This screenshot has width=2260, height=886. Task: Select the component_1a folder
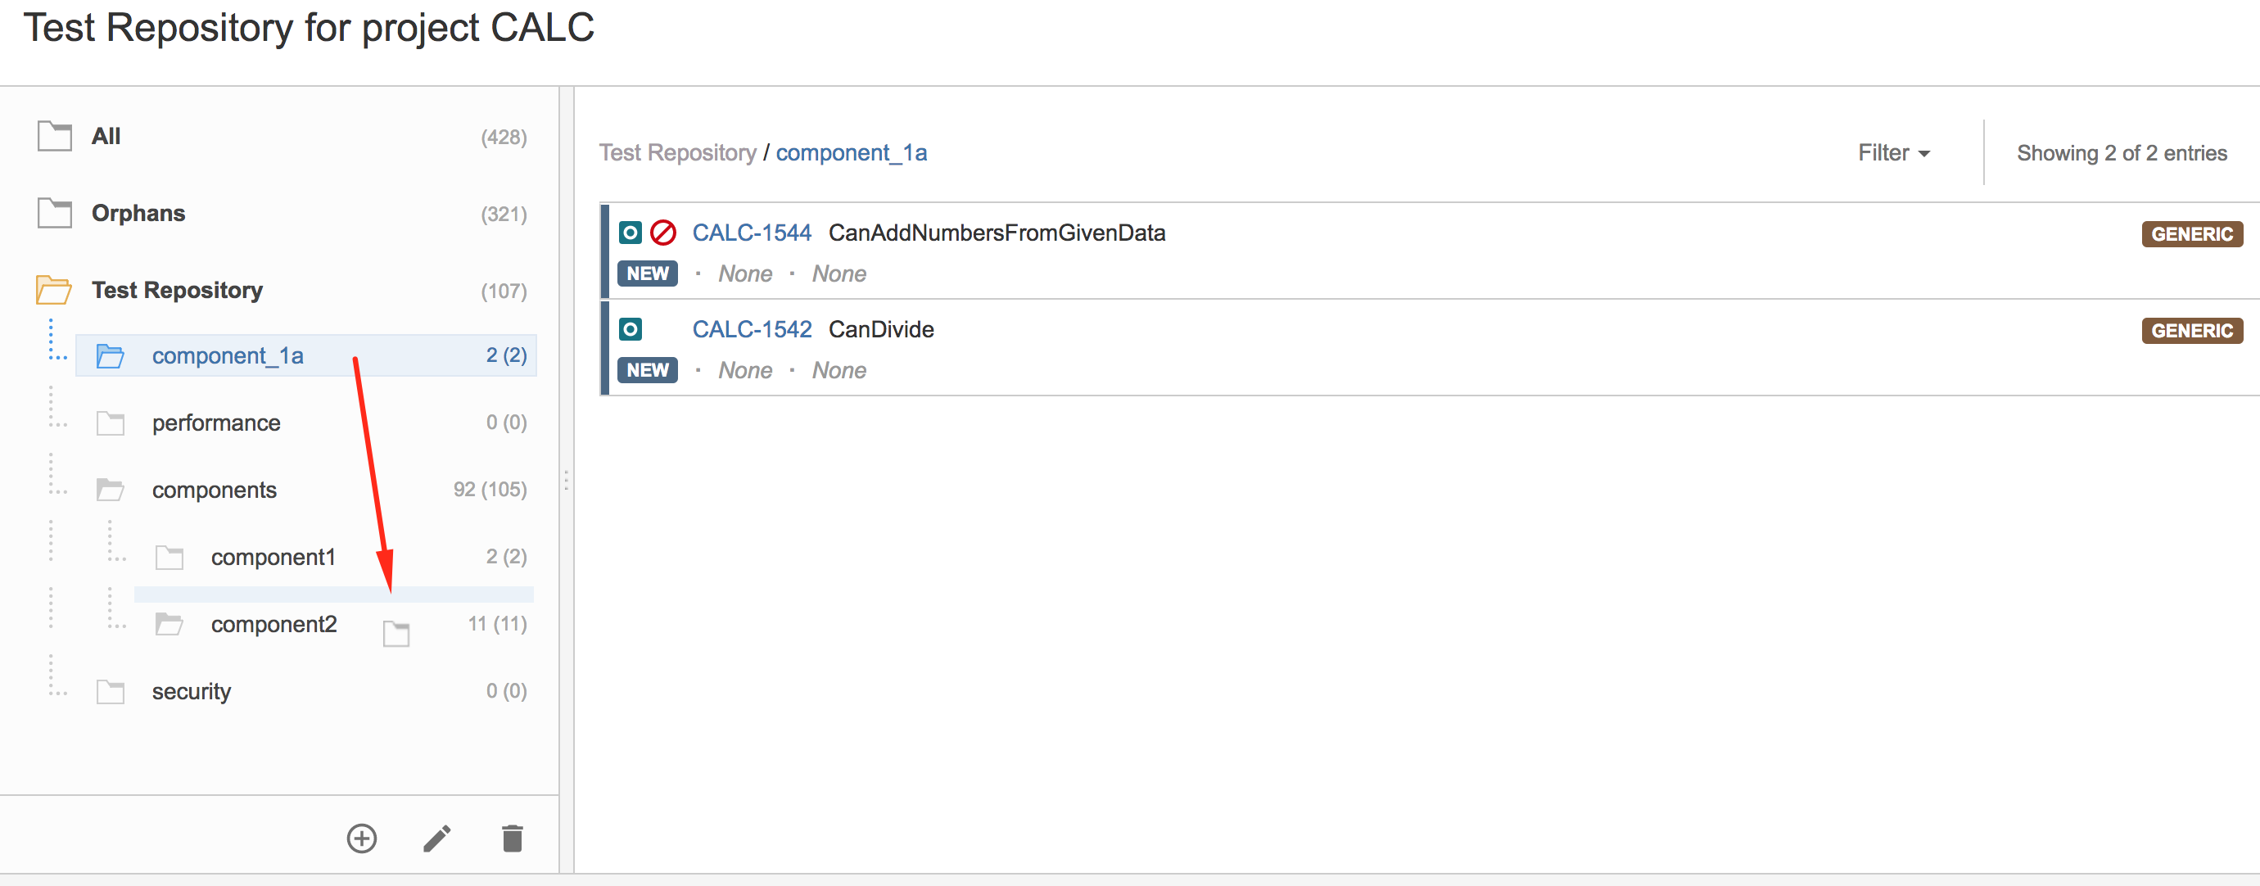(306, 355)
